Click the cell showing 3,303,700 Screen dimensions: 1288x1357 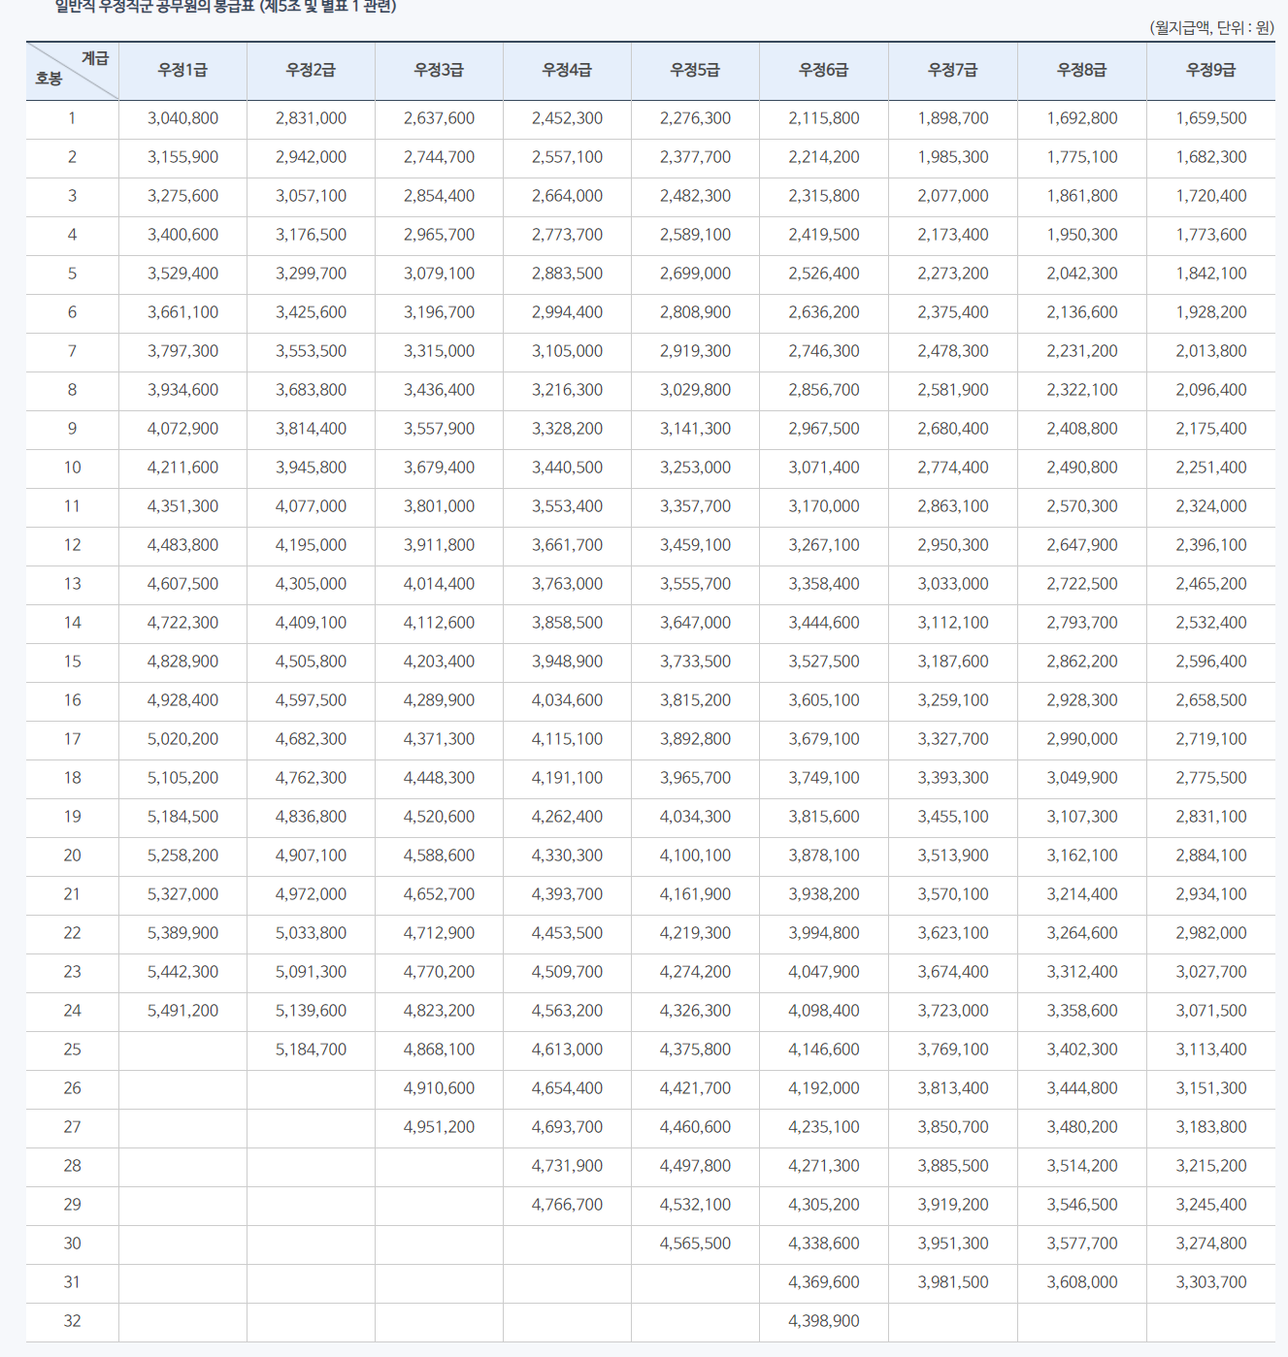1211,1282
